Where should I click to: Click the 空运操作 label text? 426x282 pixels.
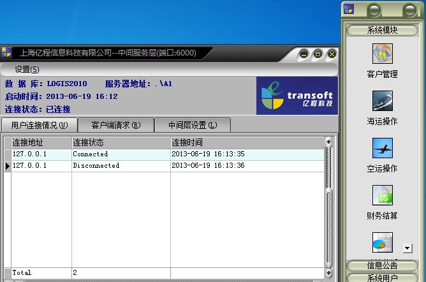click(x=382, y=168)
